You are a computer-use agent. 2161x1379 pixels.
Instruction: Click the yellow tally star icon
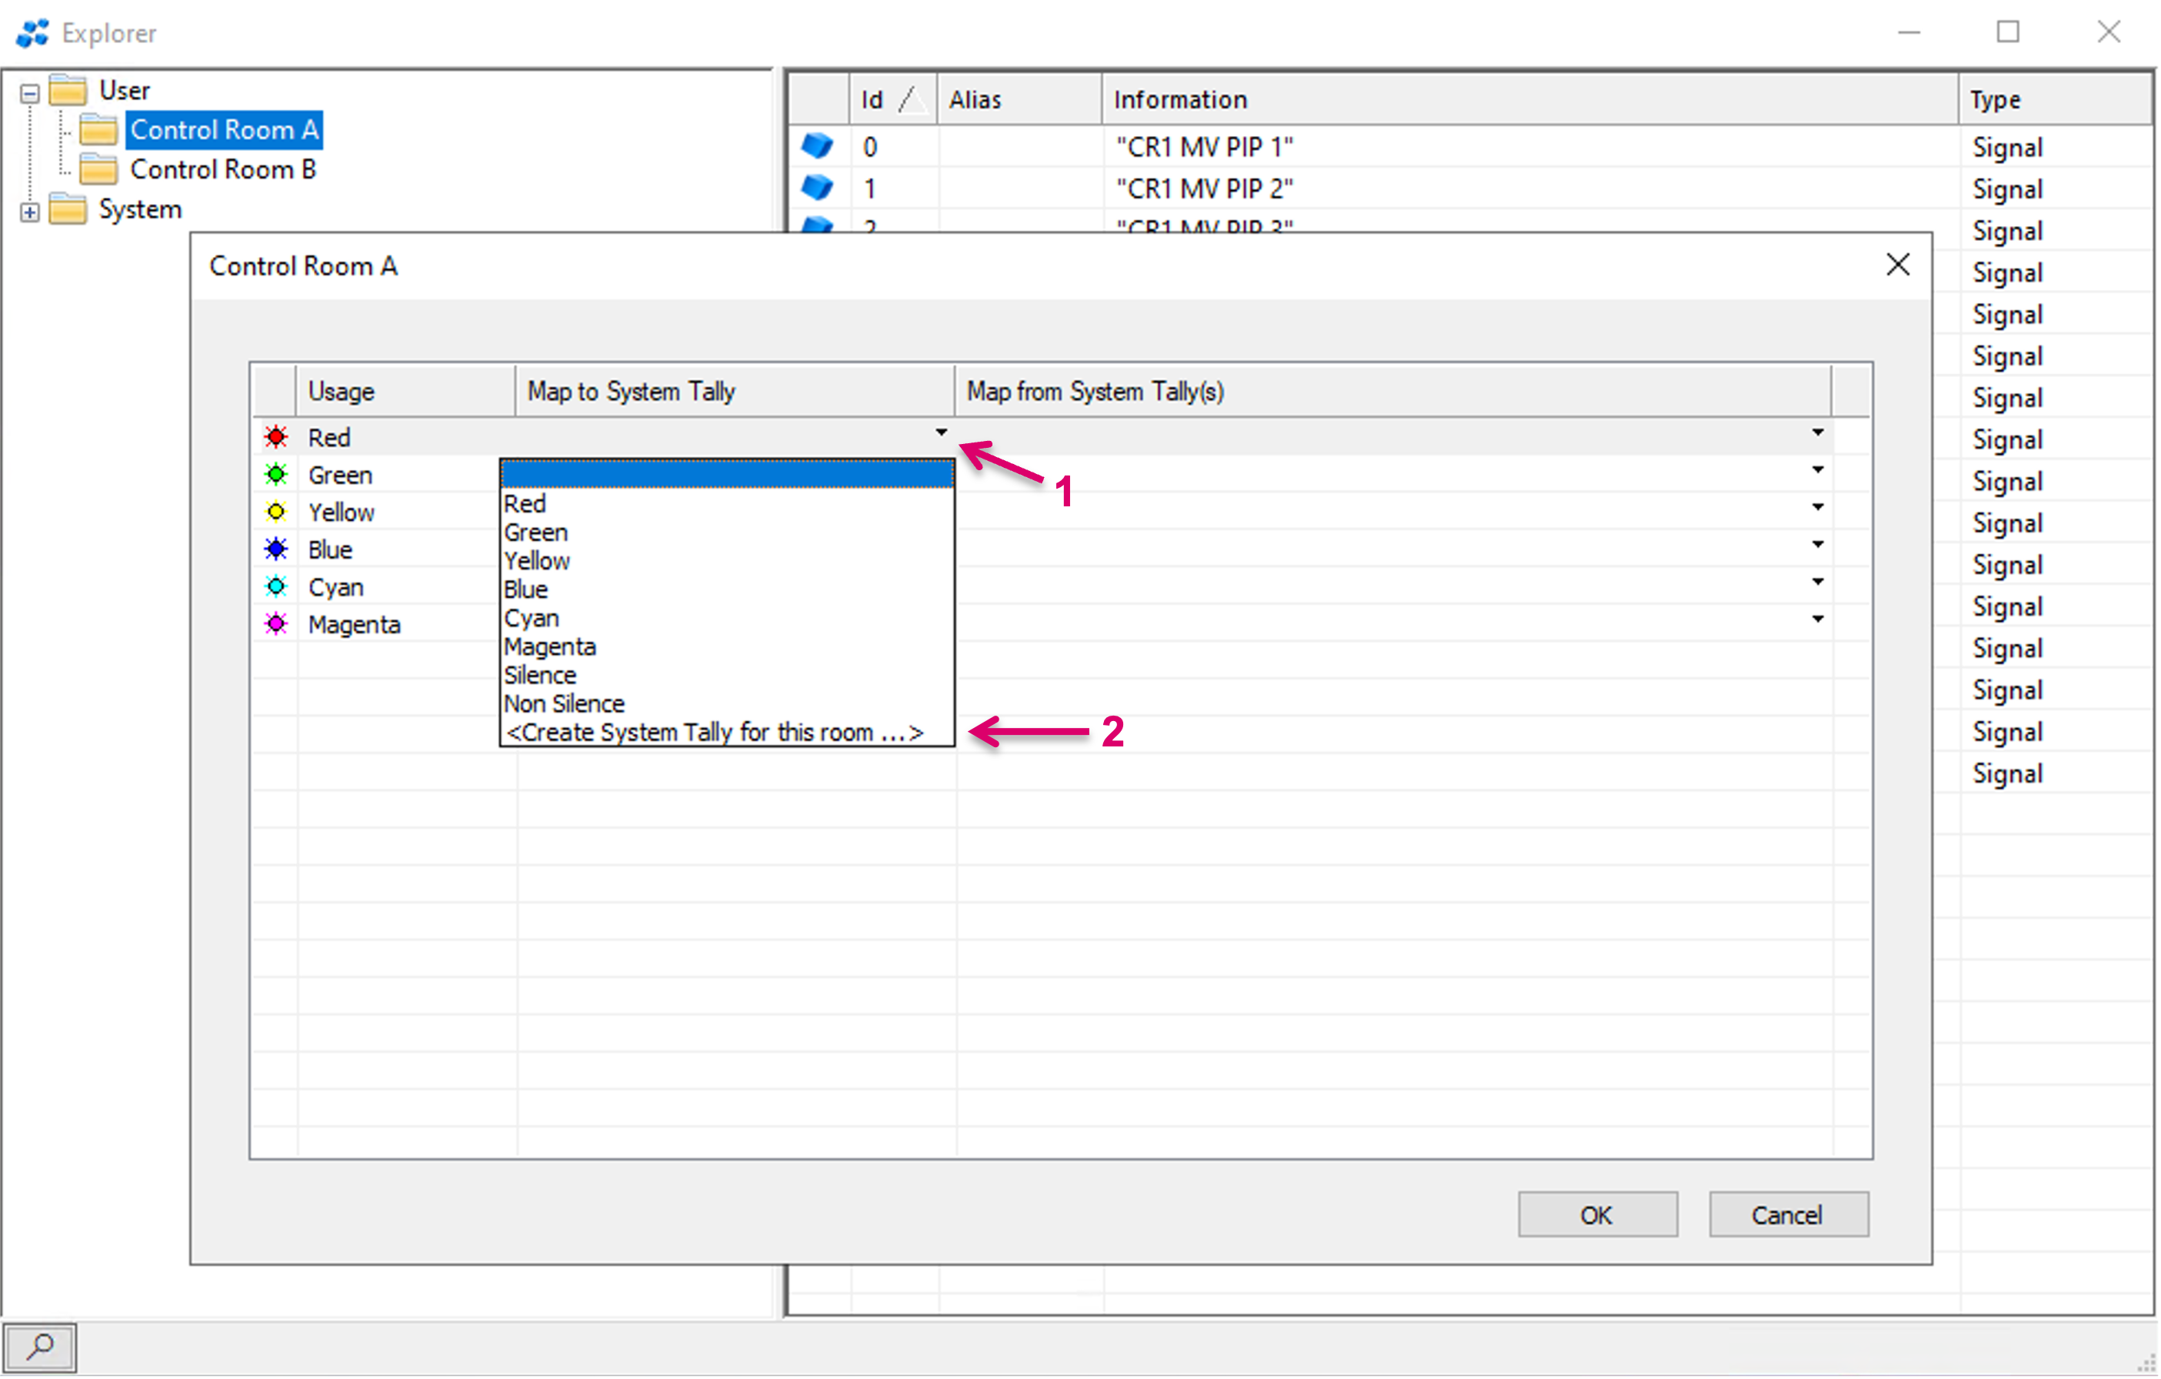click(x=275, y=512)
